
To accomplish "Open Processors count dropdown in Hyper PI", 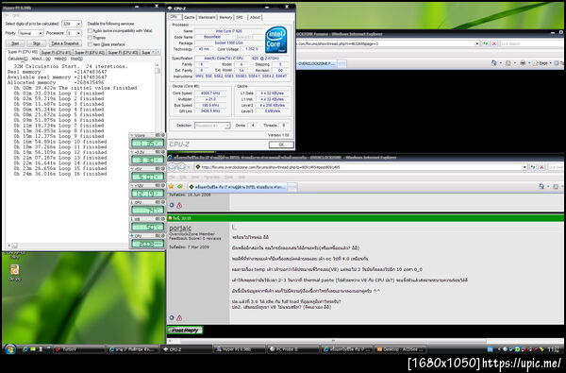I will pyautogui.click(x=74, y=33).
